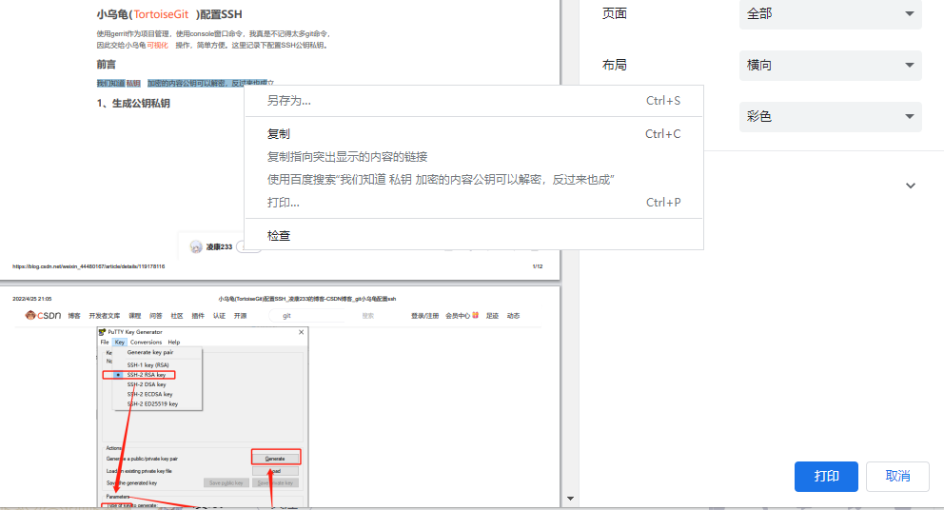
Task: Choose 另存为... from the context menu
Action: 288,101
